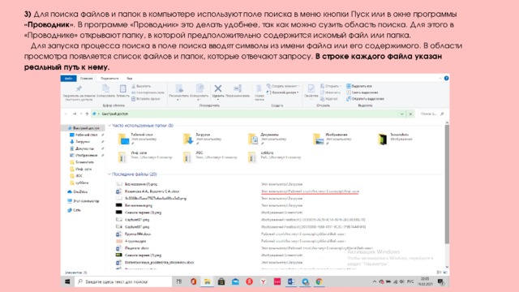Open Microsoft Store from the taskbar
This screenshot has width=519, height=292.
click(x=221, y=281)
